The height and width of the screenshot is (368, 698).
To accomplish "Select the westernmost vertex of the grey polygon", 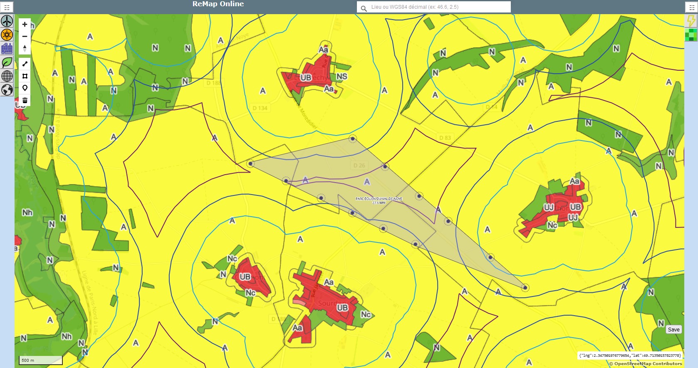I will tap(250, 163).
